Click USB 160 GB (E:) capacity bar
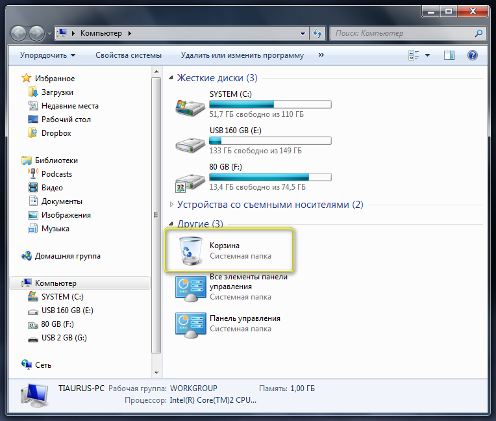496x421 pixels. (x=270, y=140)
